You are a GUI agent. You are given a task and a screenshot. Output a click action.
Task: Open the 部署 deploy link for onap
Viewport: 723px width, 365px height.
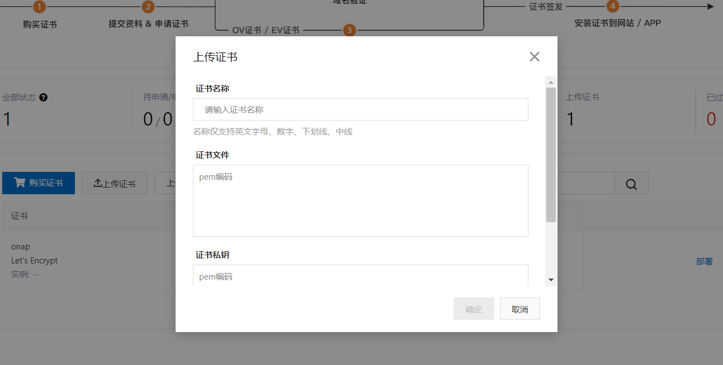tap(705, 261)
